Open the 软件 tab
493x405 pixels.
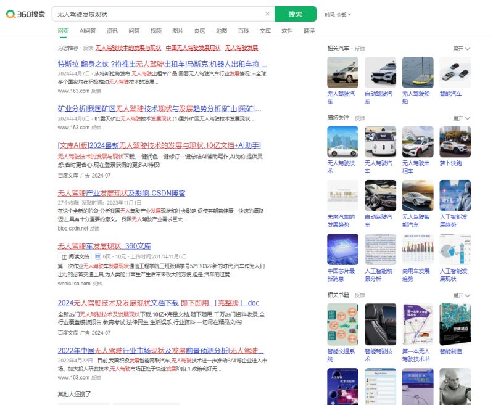(x=287, y=31)
